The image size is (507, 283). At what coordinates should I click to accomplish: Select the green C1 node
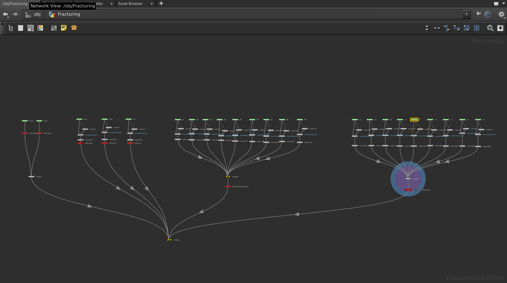click(355, 119)
